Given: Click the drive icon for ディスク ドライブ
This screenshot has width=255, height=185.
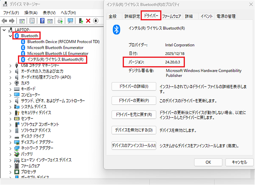Looking at the screenshot, I should pos(17,137).
